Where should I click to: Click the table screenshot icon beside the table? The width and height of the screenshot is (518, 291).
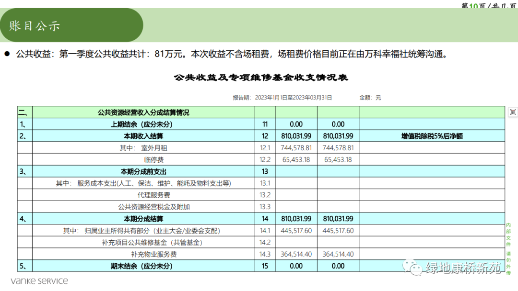pos(513,112)
